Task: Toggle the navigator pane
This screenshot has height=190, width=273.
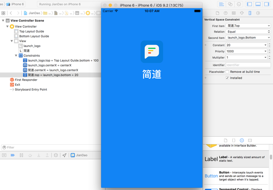Action: pos(249,4)
